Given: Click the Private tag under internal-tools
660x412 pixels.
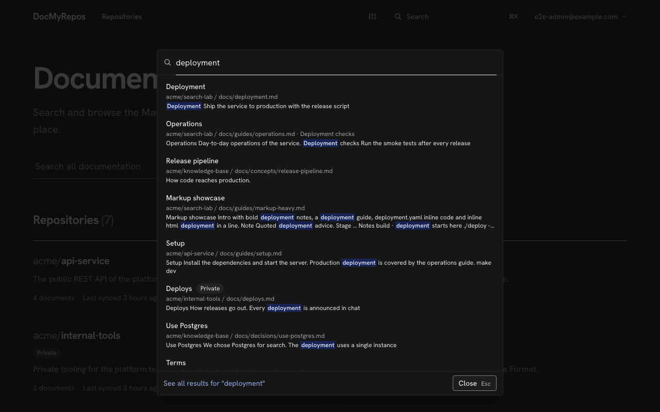Looking at the screenshot, I should coord(46,353).
